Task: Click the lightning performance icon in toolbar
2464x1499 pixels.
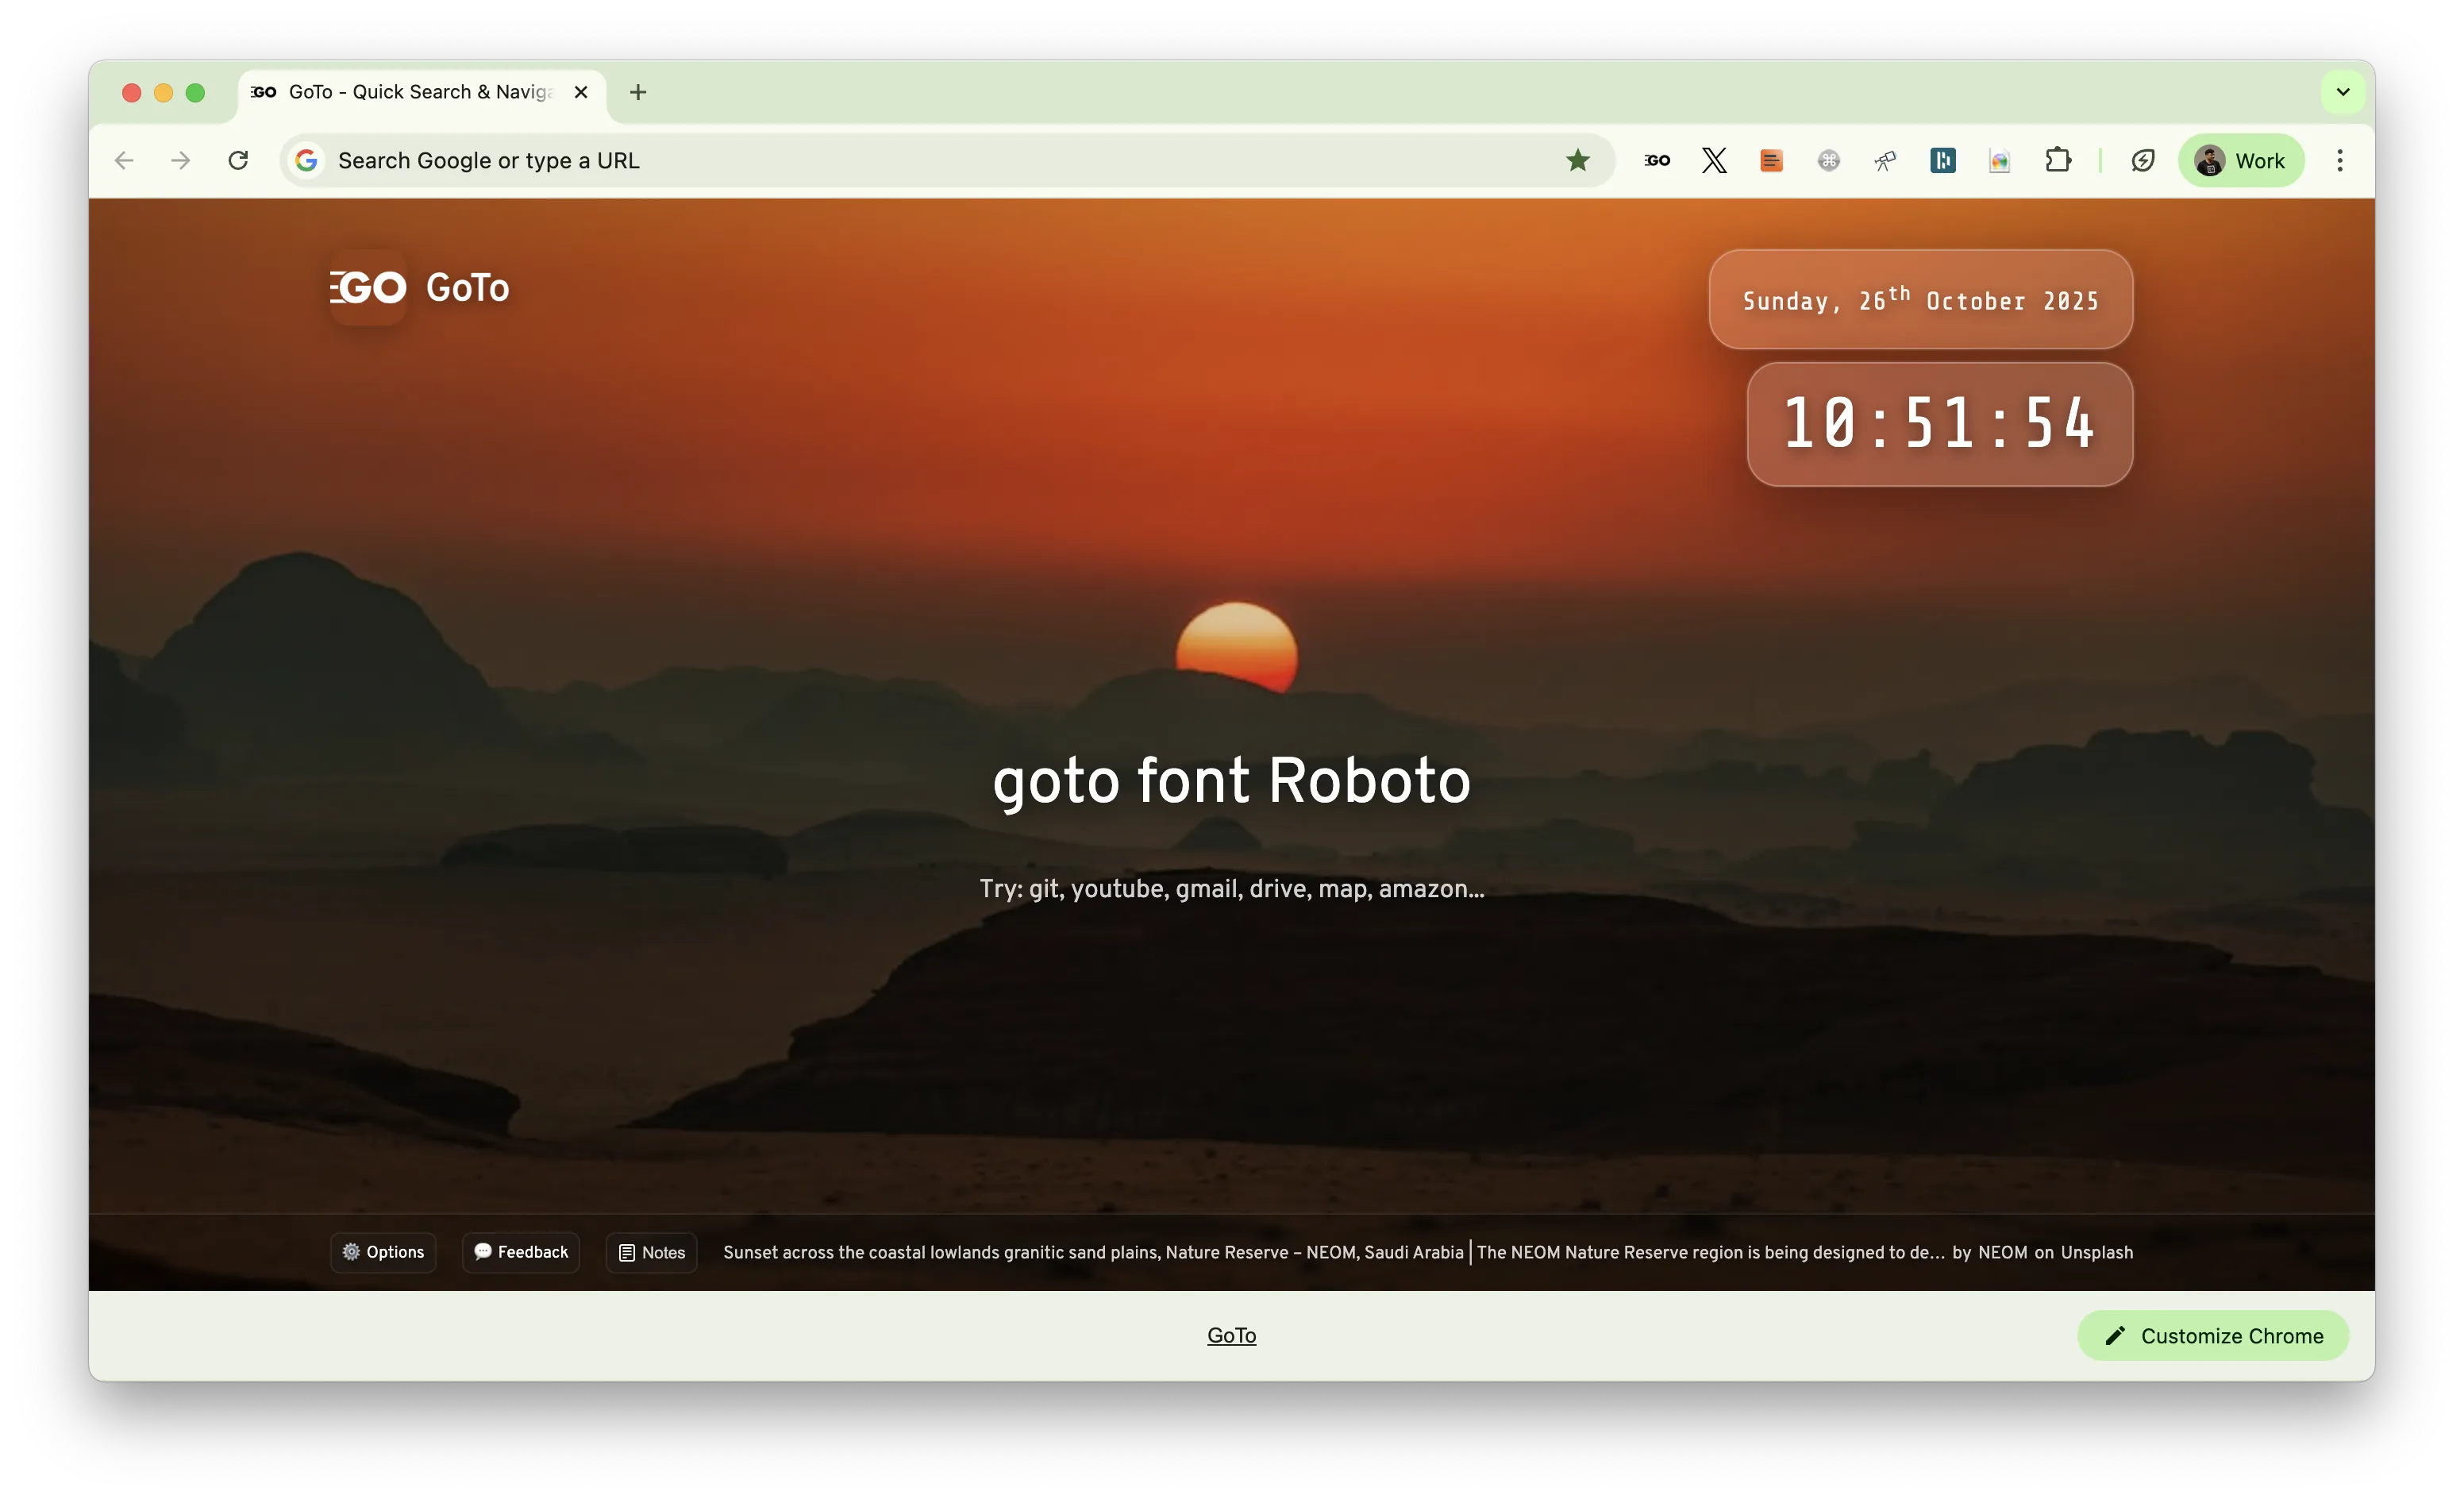Action: [2143, 160]
